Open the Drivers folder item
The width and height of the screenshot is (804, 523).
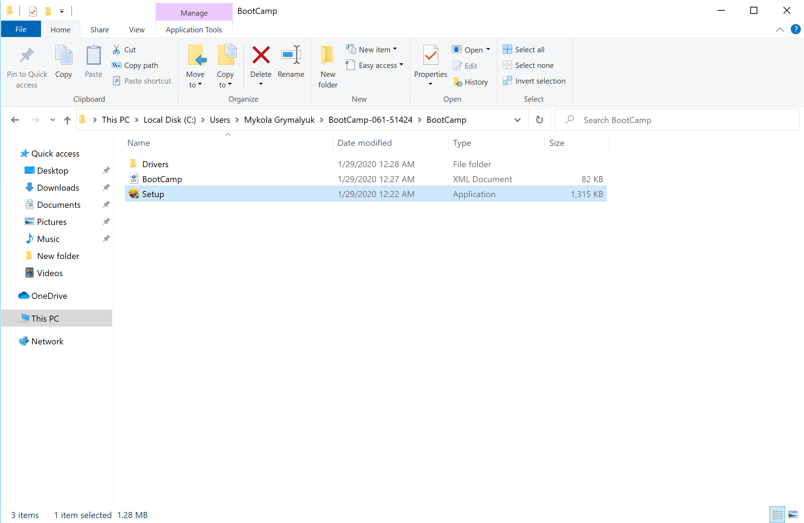pyautogui.click(x=155, y=164)
